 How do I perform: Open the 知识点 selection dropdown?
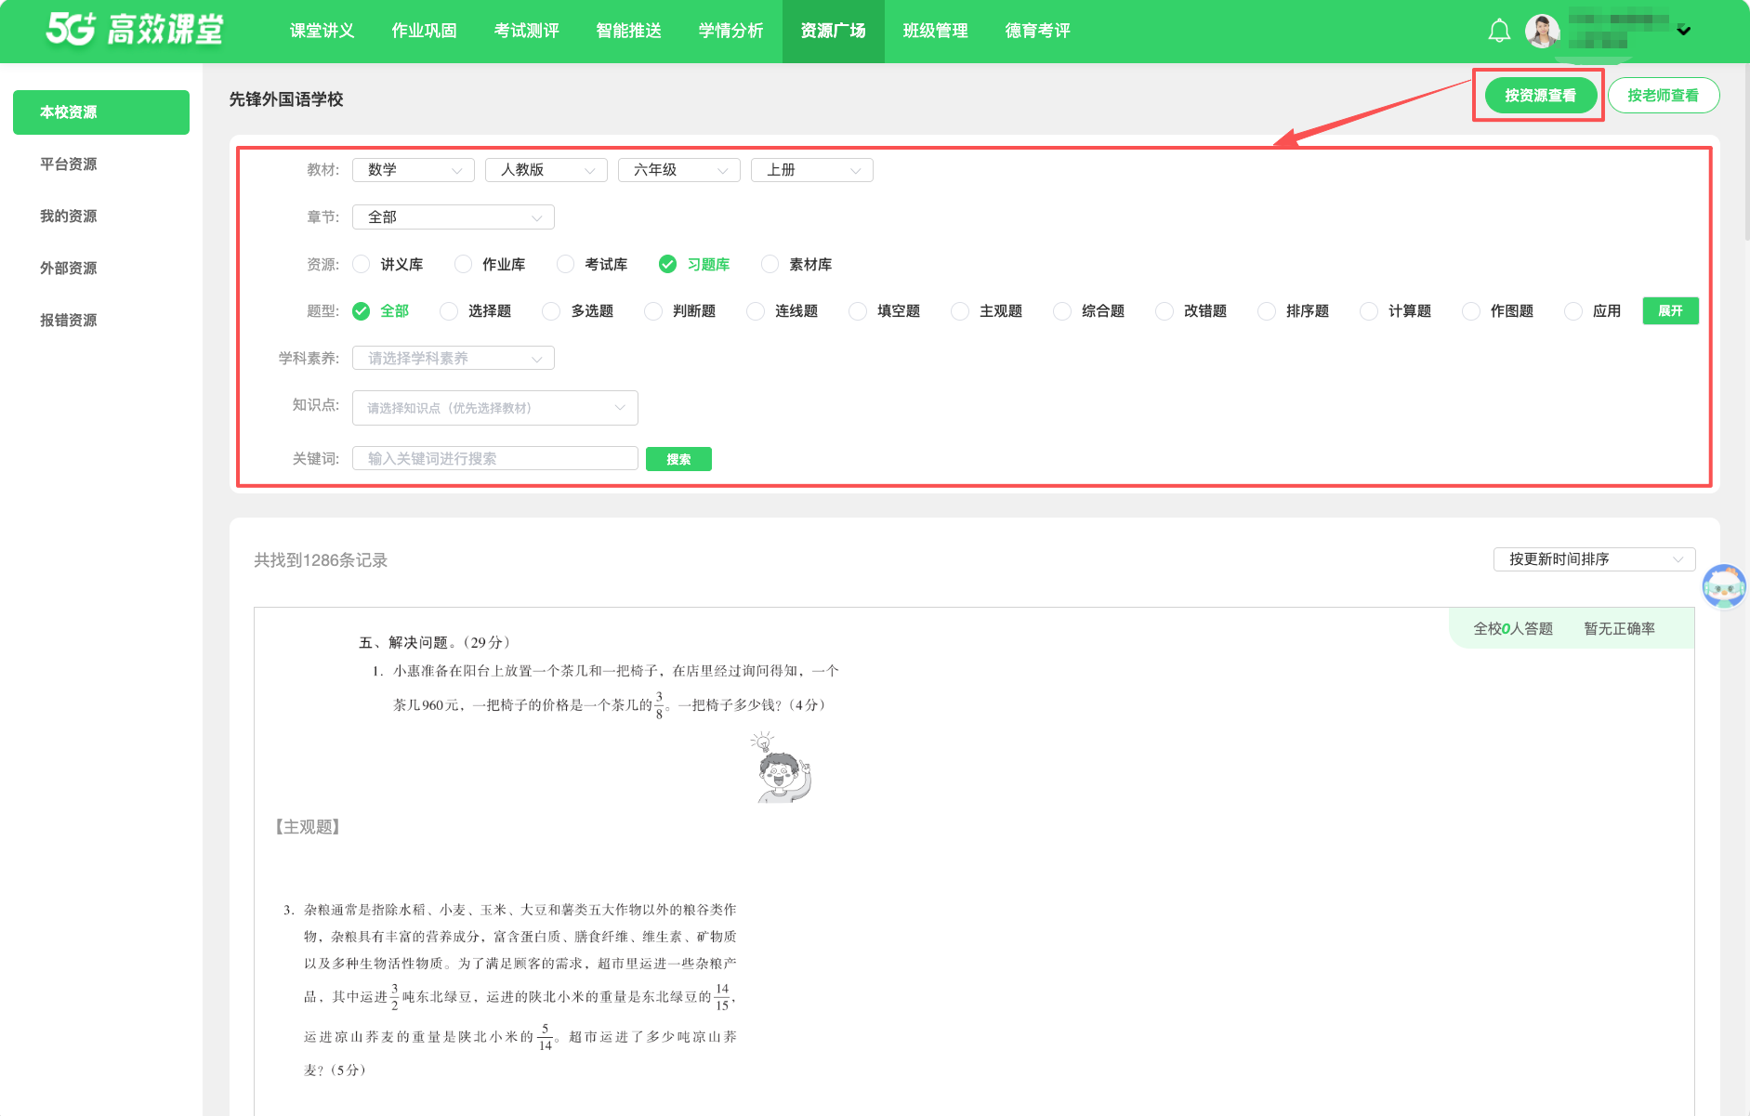495,408
